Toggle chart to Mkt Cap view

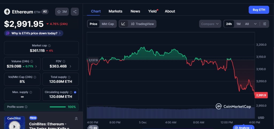pyautogui.click(x=108, y=24)
